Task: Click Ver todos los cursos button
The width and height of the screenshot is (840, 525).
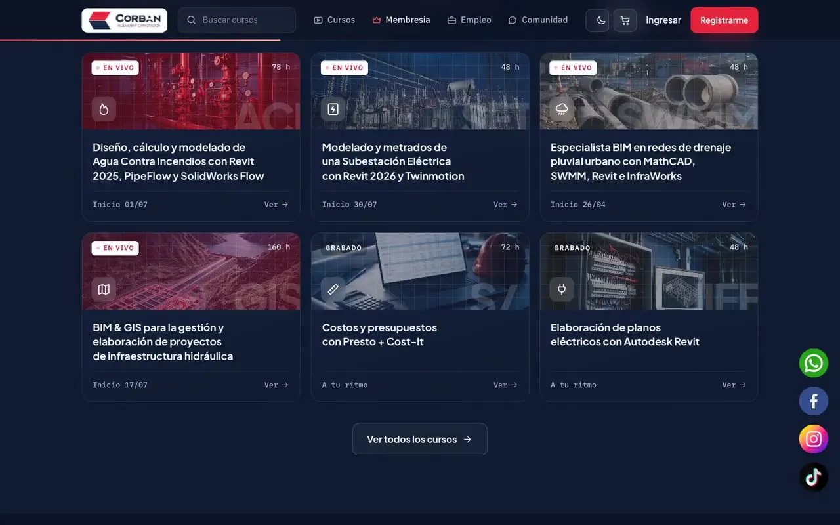Action: 420,439
